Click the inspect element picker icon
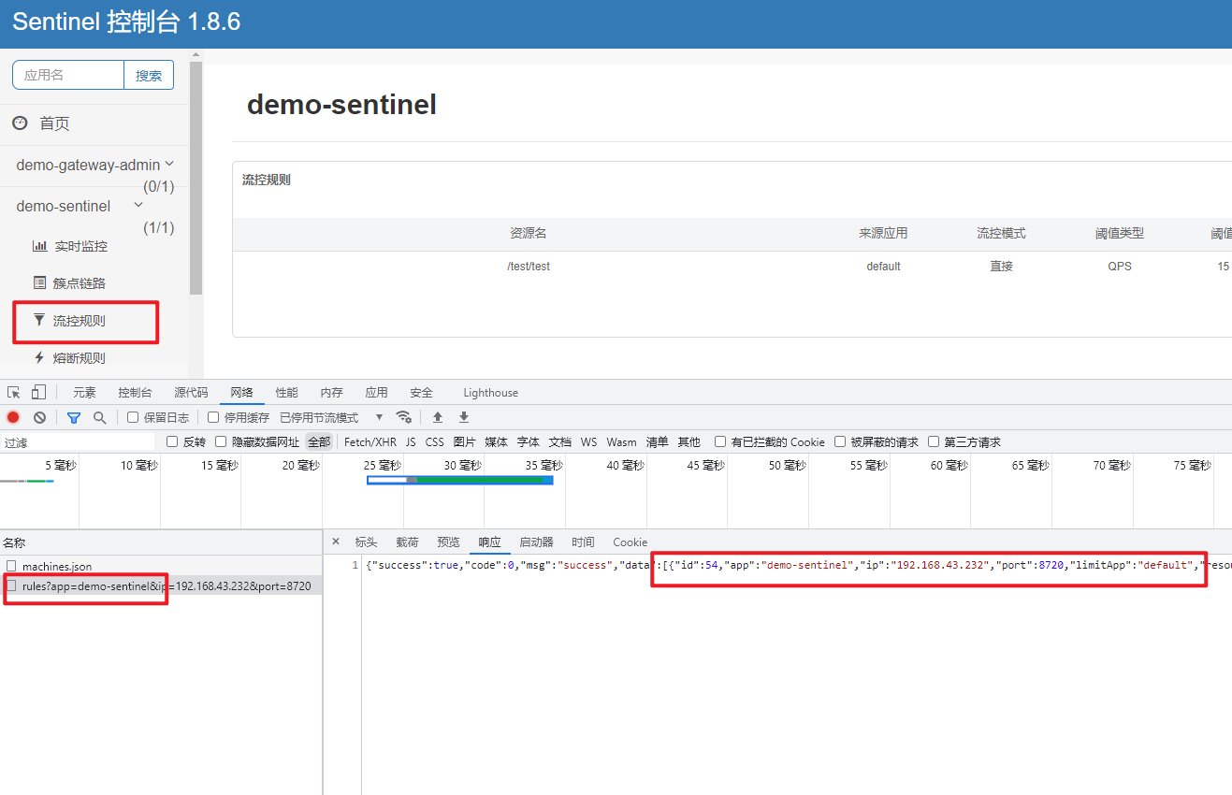The image size is (1232, 795). point(14,392)
